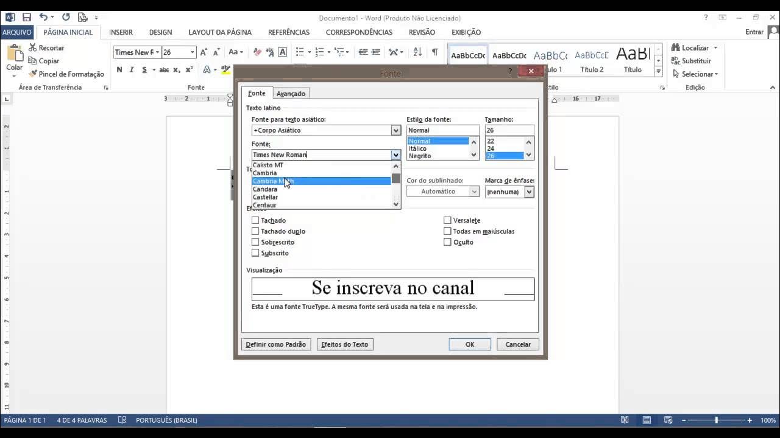Click the Colar (paste) clipboard icon
The width and height of the screenshot is (780, 438).
(14, 56)
